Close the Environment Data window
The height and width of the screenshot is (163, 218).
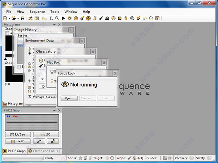[82, 41]
